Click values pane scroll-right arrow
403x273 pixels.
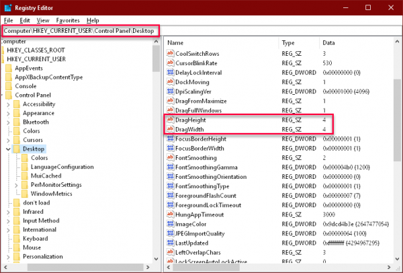tap(389, 267)
